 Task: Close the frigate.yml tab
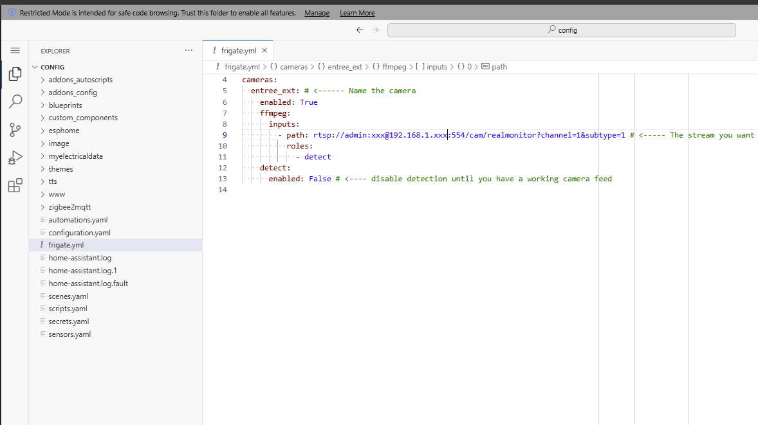pyautogui.click(x=264, y=50)
